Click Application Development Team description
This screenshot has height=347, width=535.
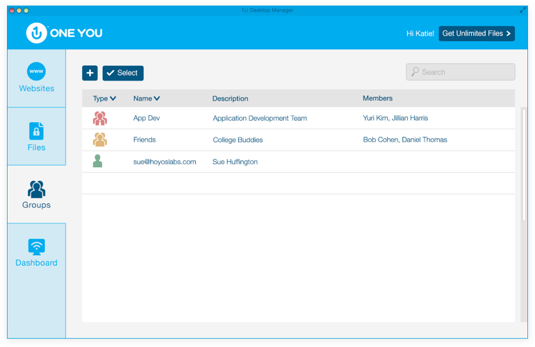click(x=260, y=118)
